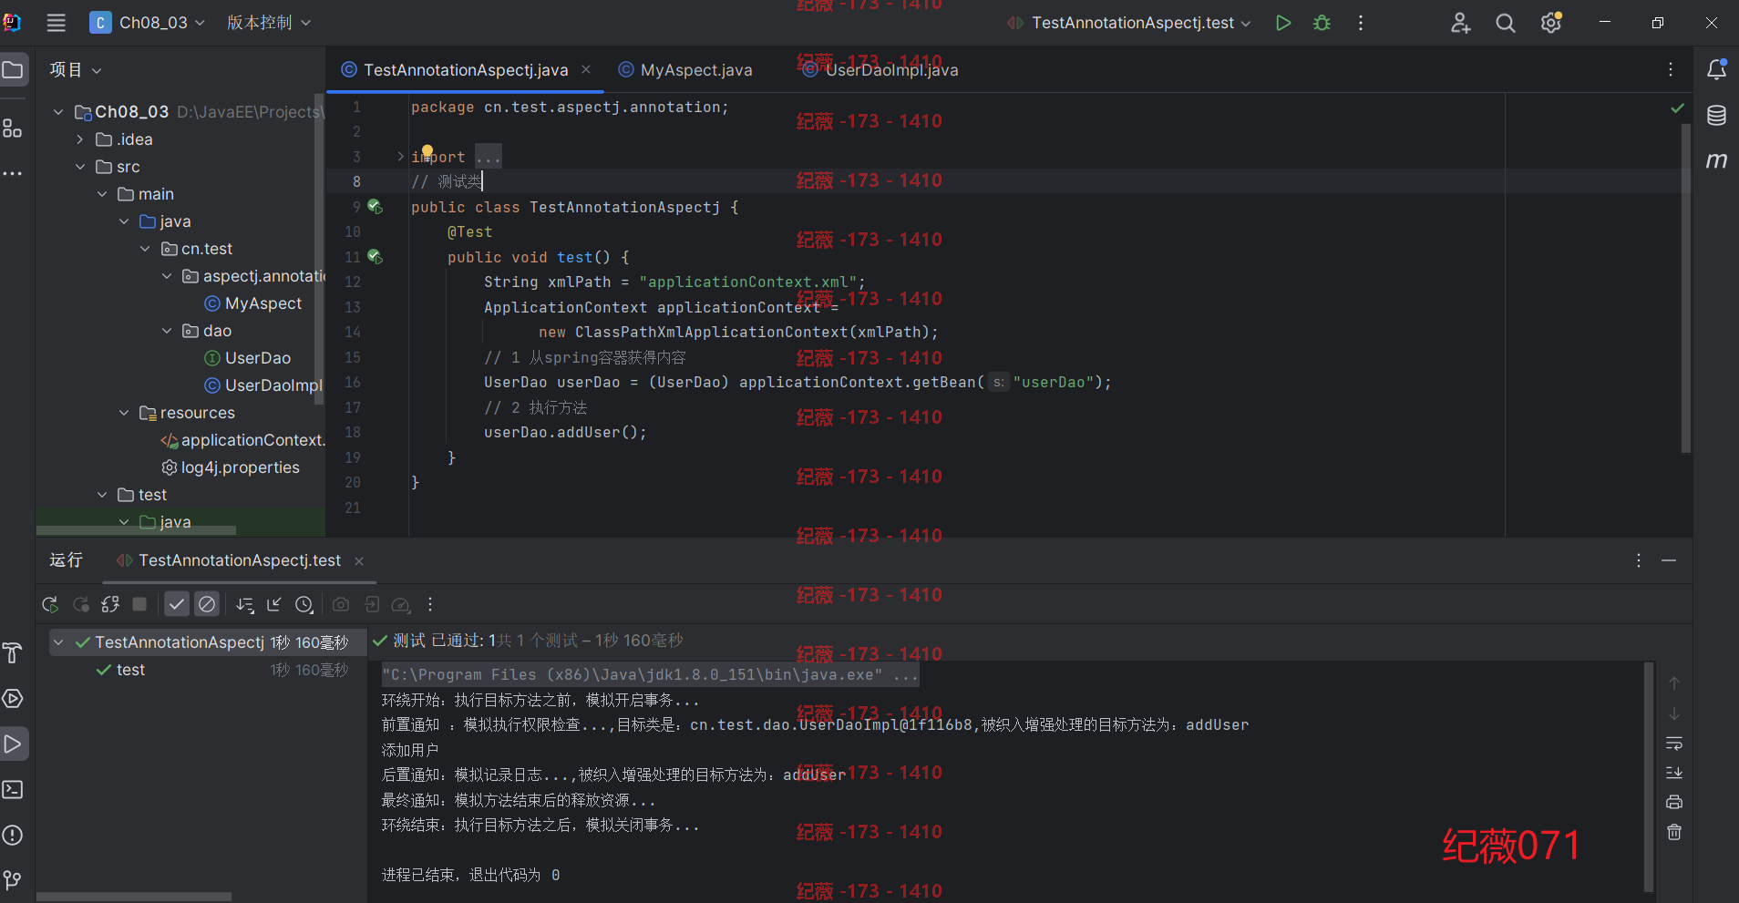Expand folded import block

point(400,157)
